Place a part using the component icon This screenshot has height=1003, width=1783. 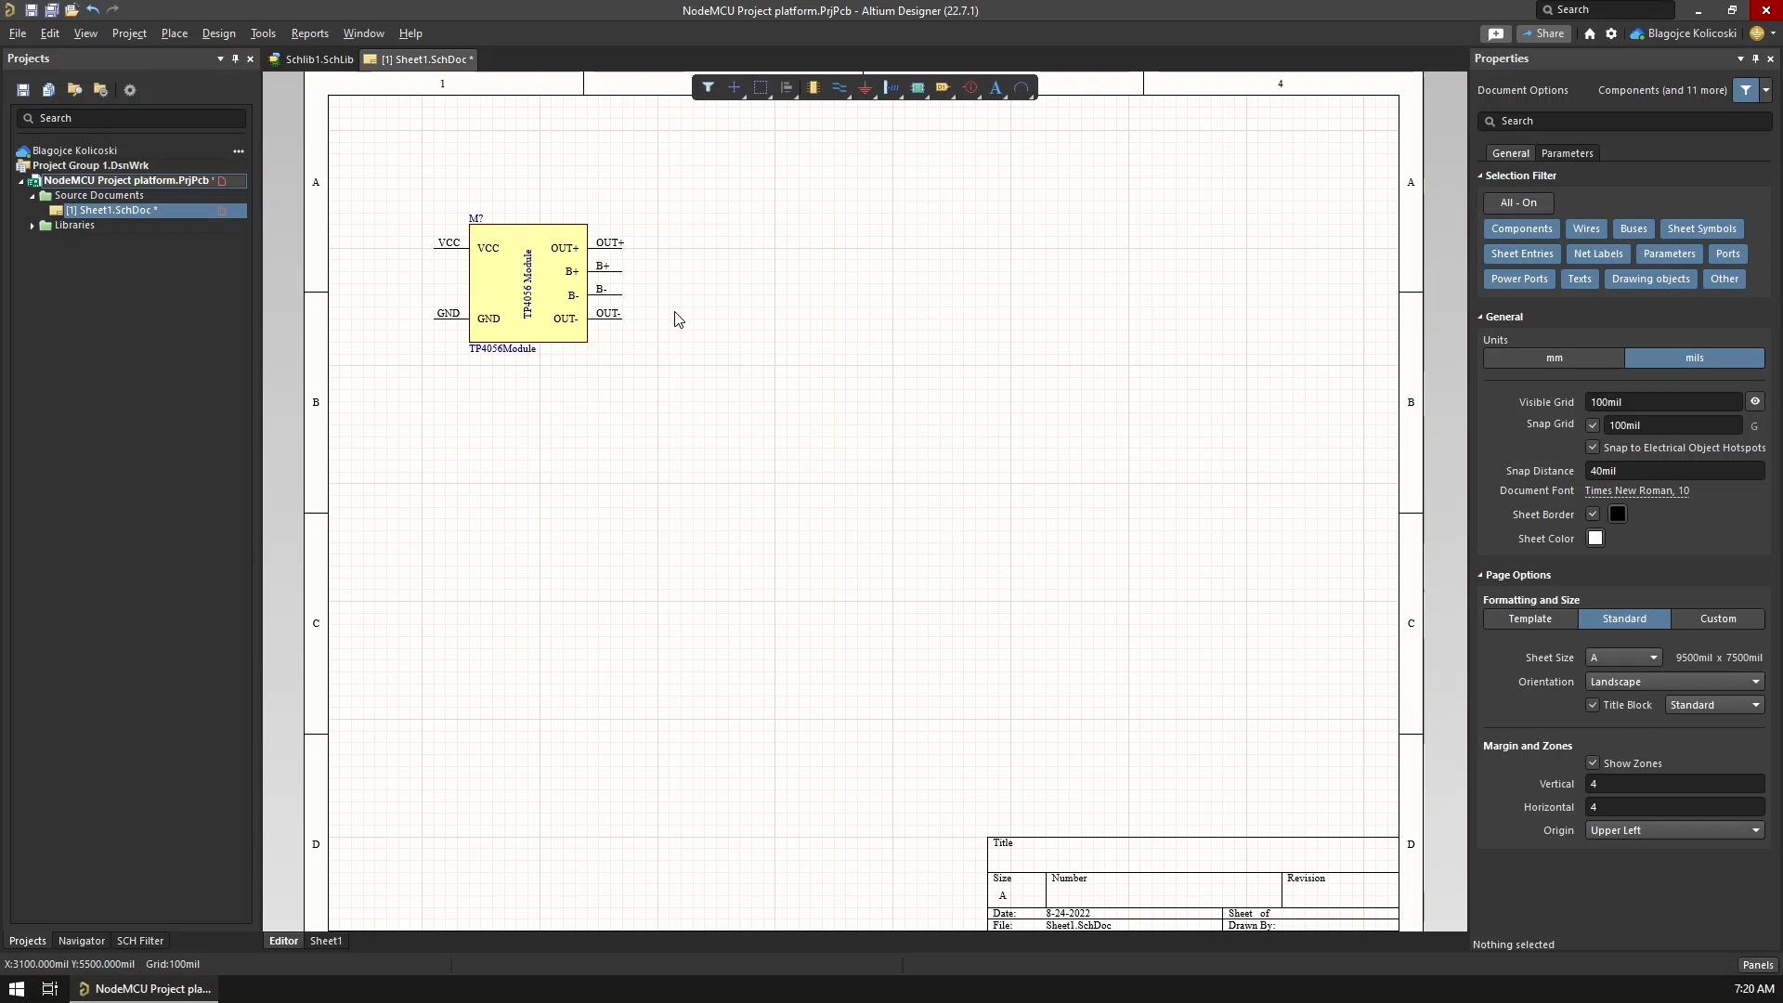(813, 87)
